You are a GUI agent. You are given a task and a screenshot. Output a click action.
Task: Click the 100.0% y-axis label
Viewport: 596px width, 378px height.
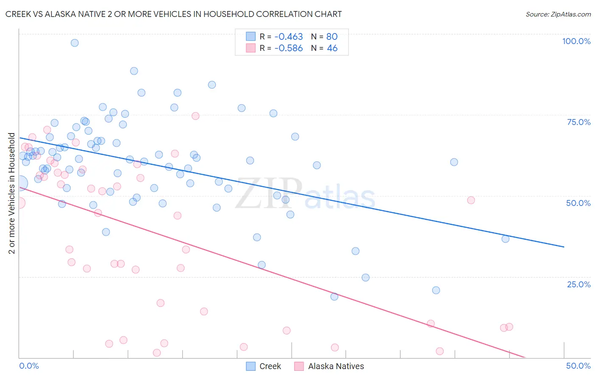(576, 41)
